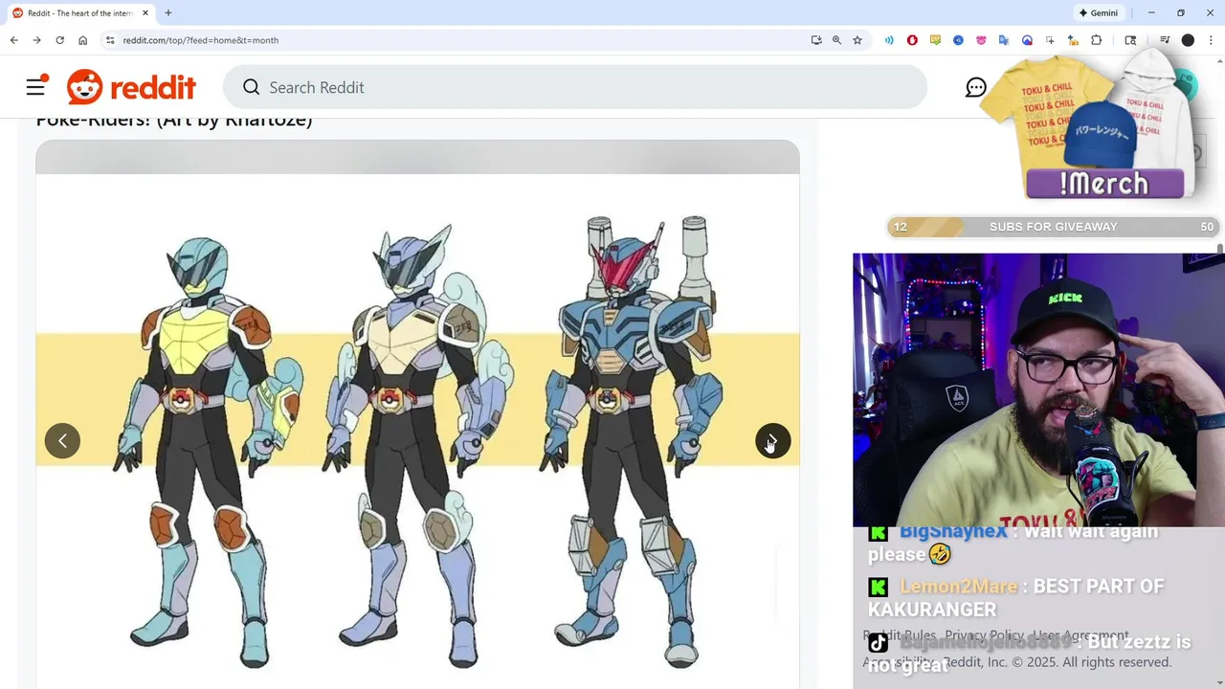This screenshot has width=1225, height=689.
Task: Open the zoom magnifier icon in address bar
Action: pyautogui.click(x=836, y=40)
